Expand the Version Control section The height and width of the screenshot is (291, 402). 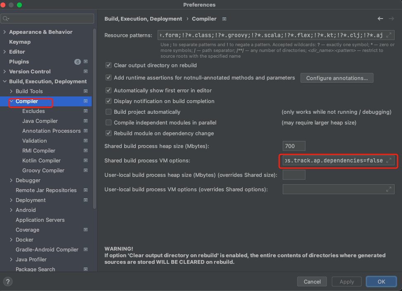click(5, 71)
